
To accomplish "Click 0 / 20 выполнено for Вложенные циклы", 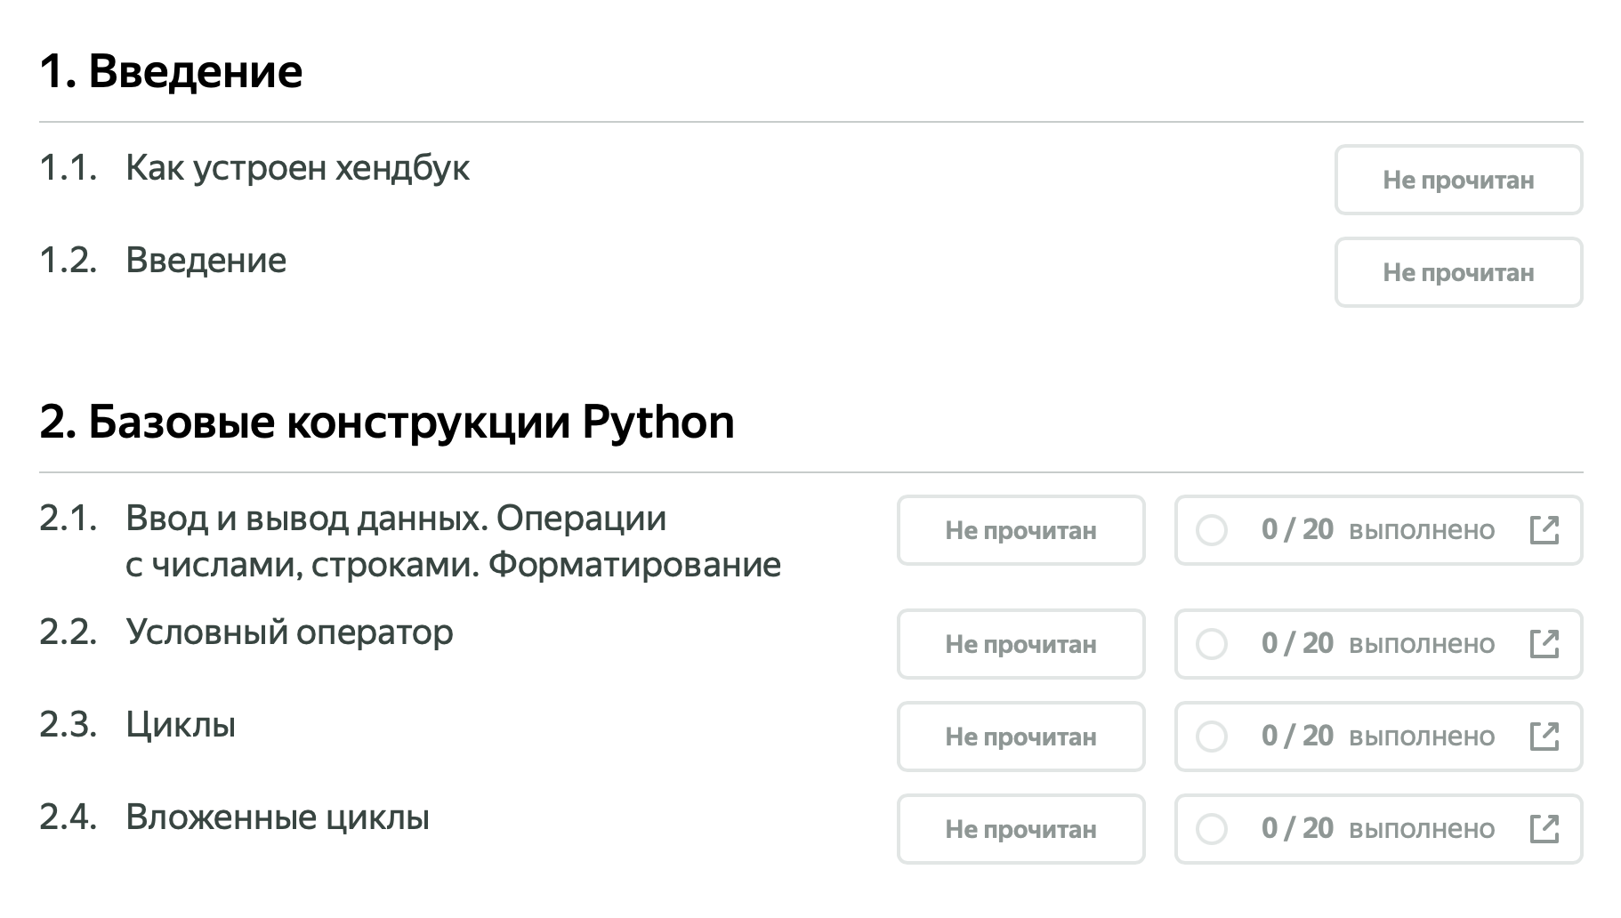I will click(x=1377, y=829).
